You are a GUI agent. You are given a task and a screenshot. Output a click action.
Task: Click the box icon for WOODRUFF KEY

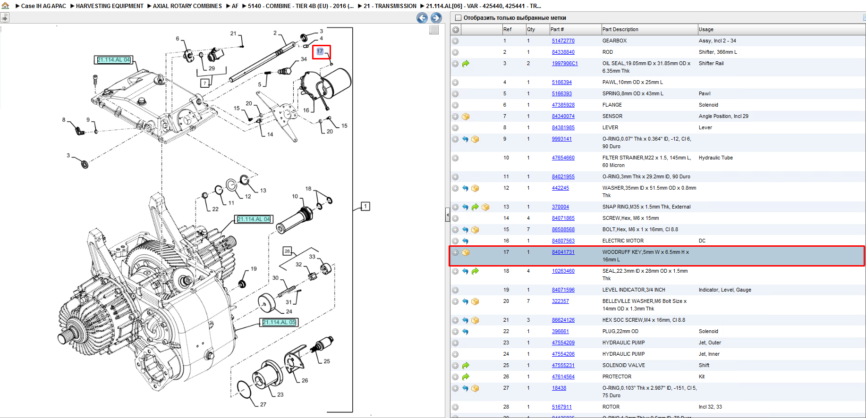(466, 252)
